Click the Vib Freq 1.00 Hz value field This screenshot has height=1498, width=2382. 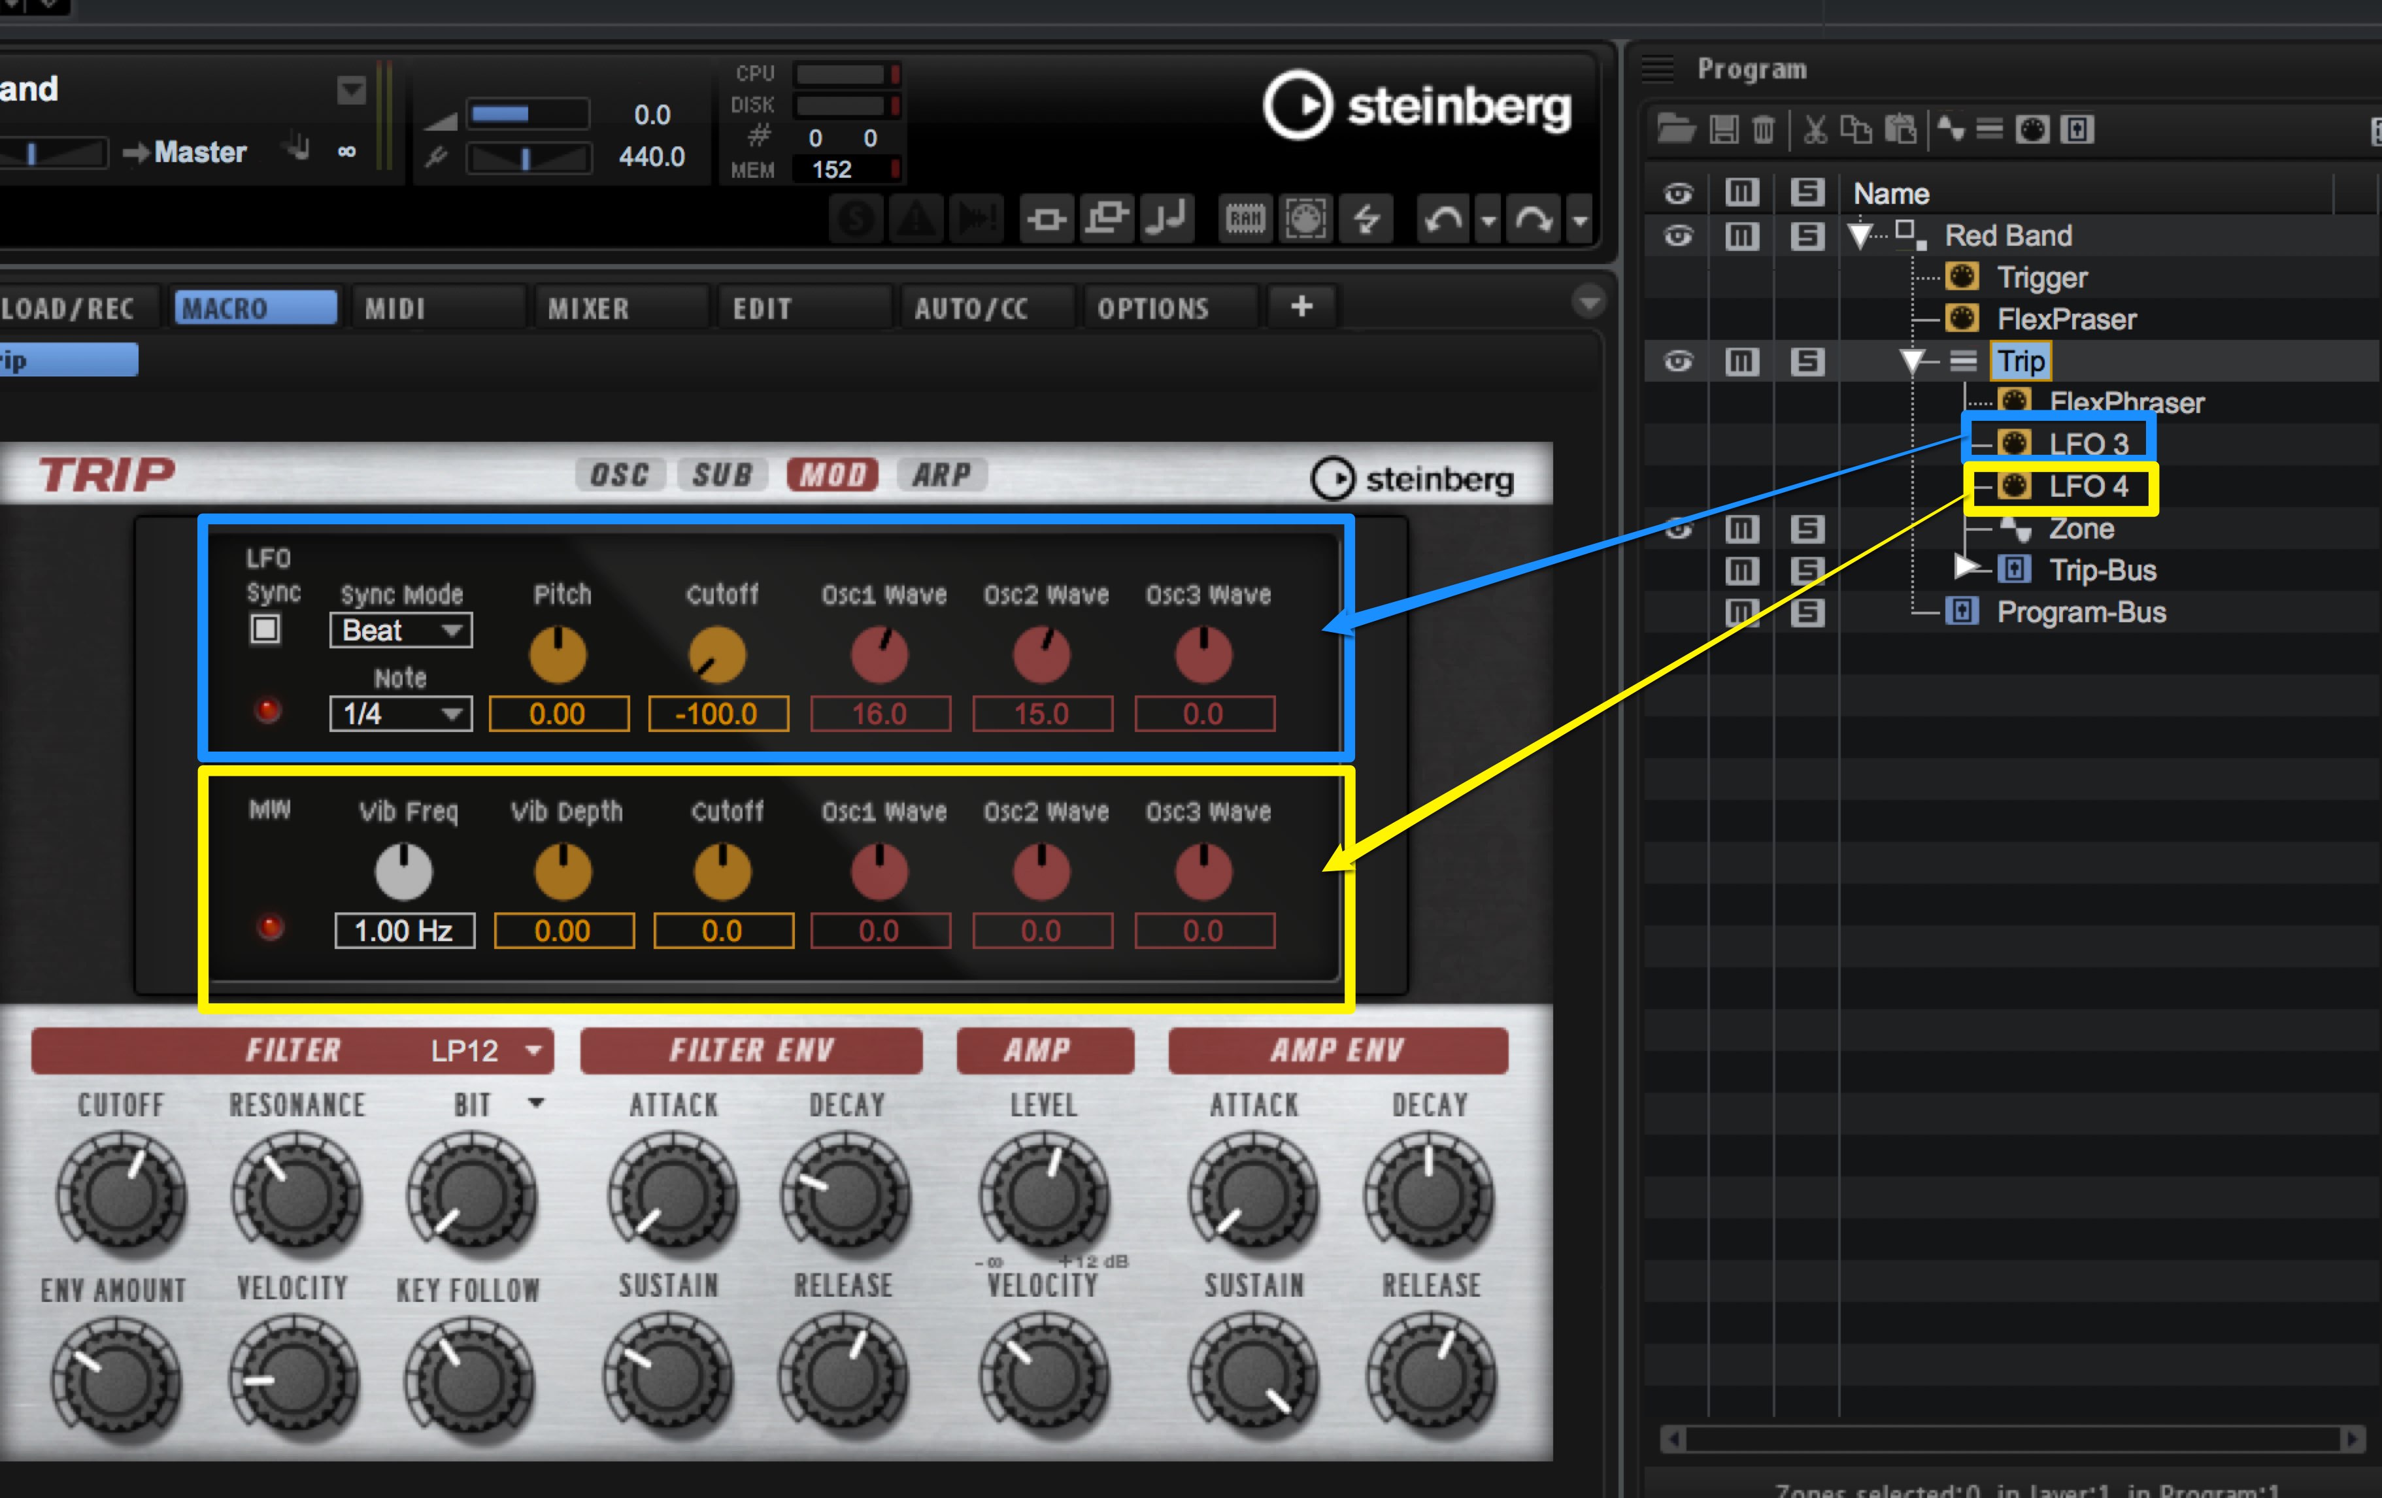pos(403,931)
